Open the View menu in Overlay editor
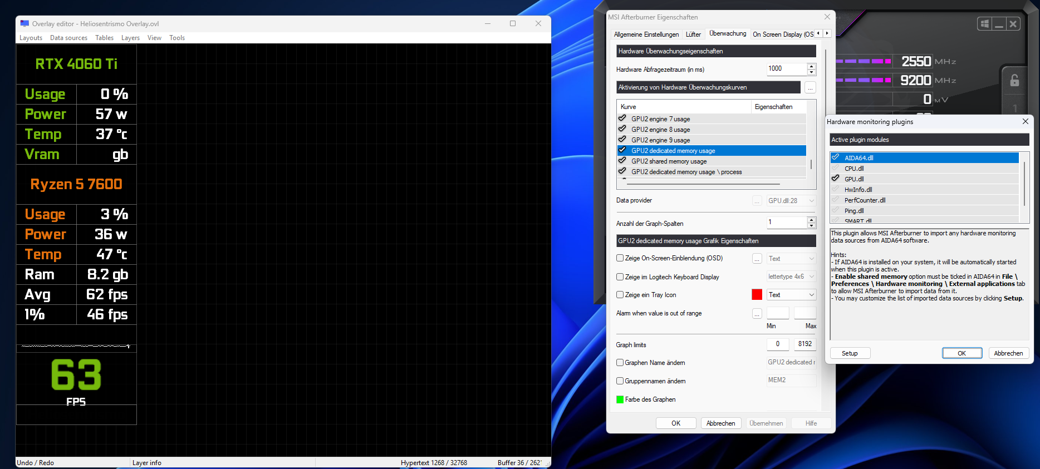The image size is (1040, 469). [x=154, y=38]
